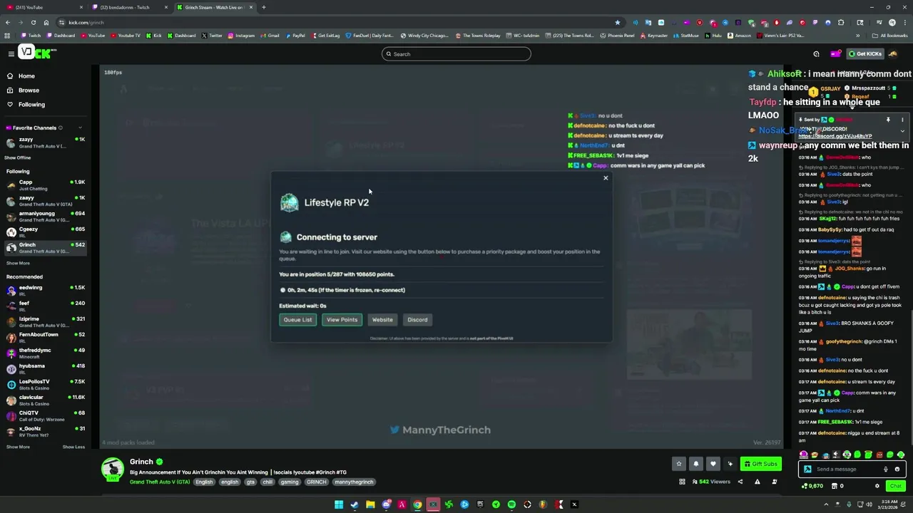This screenshot has width=913, height=513.
Task: Toggle stream notifications bell icon
Action: [696, 464]
